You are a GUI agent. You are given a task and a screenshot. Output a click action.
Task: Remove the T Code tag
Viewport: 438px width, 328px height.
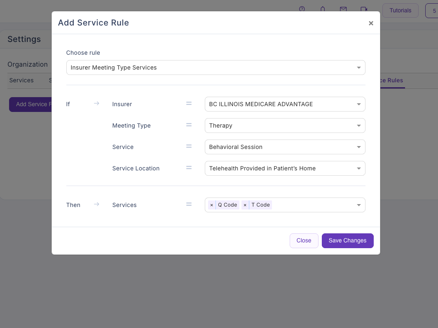245,205
